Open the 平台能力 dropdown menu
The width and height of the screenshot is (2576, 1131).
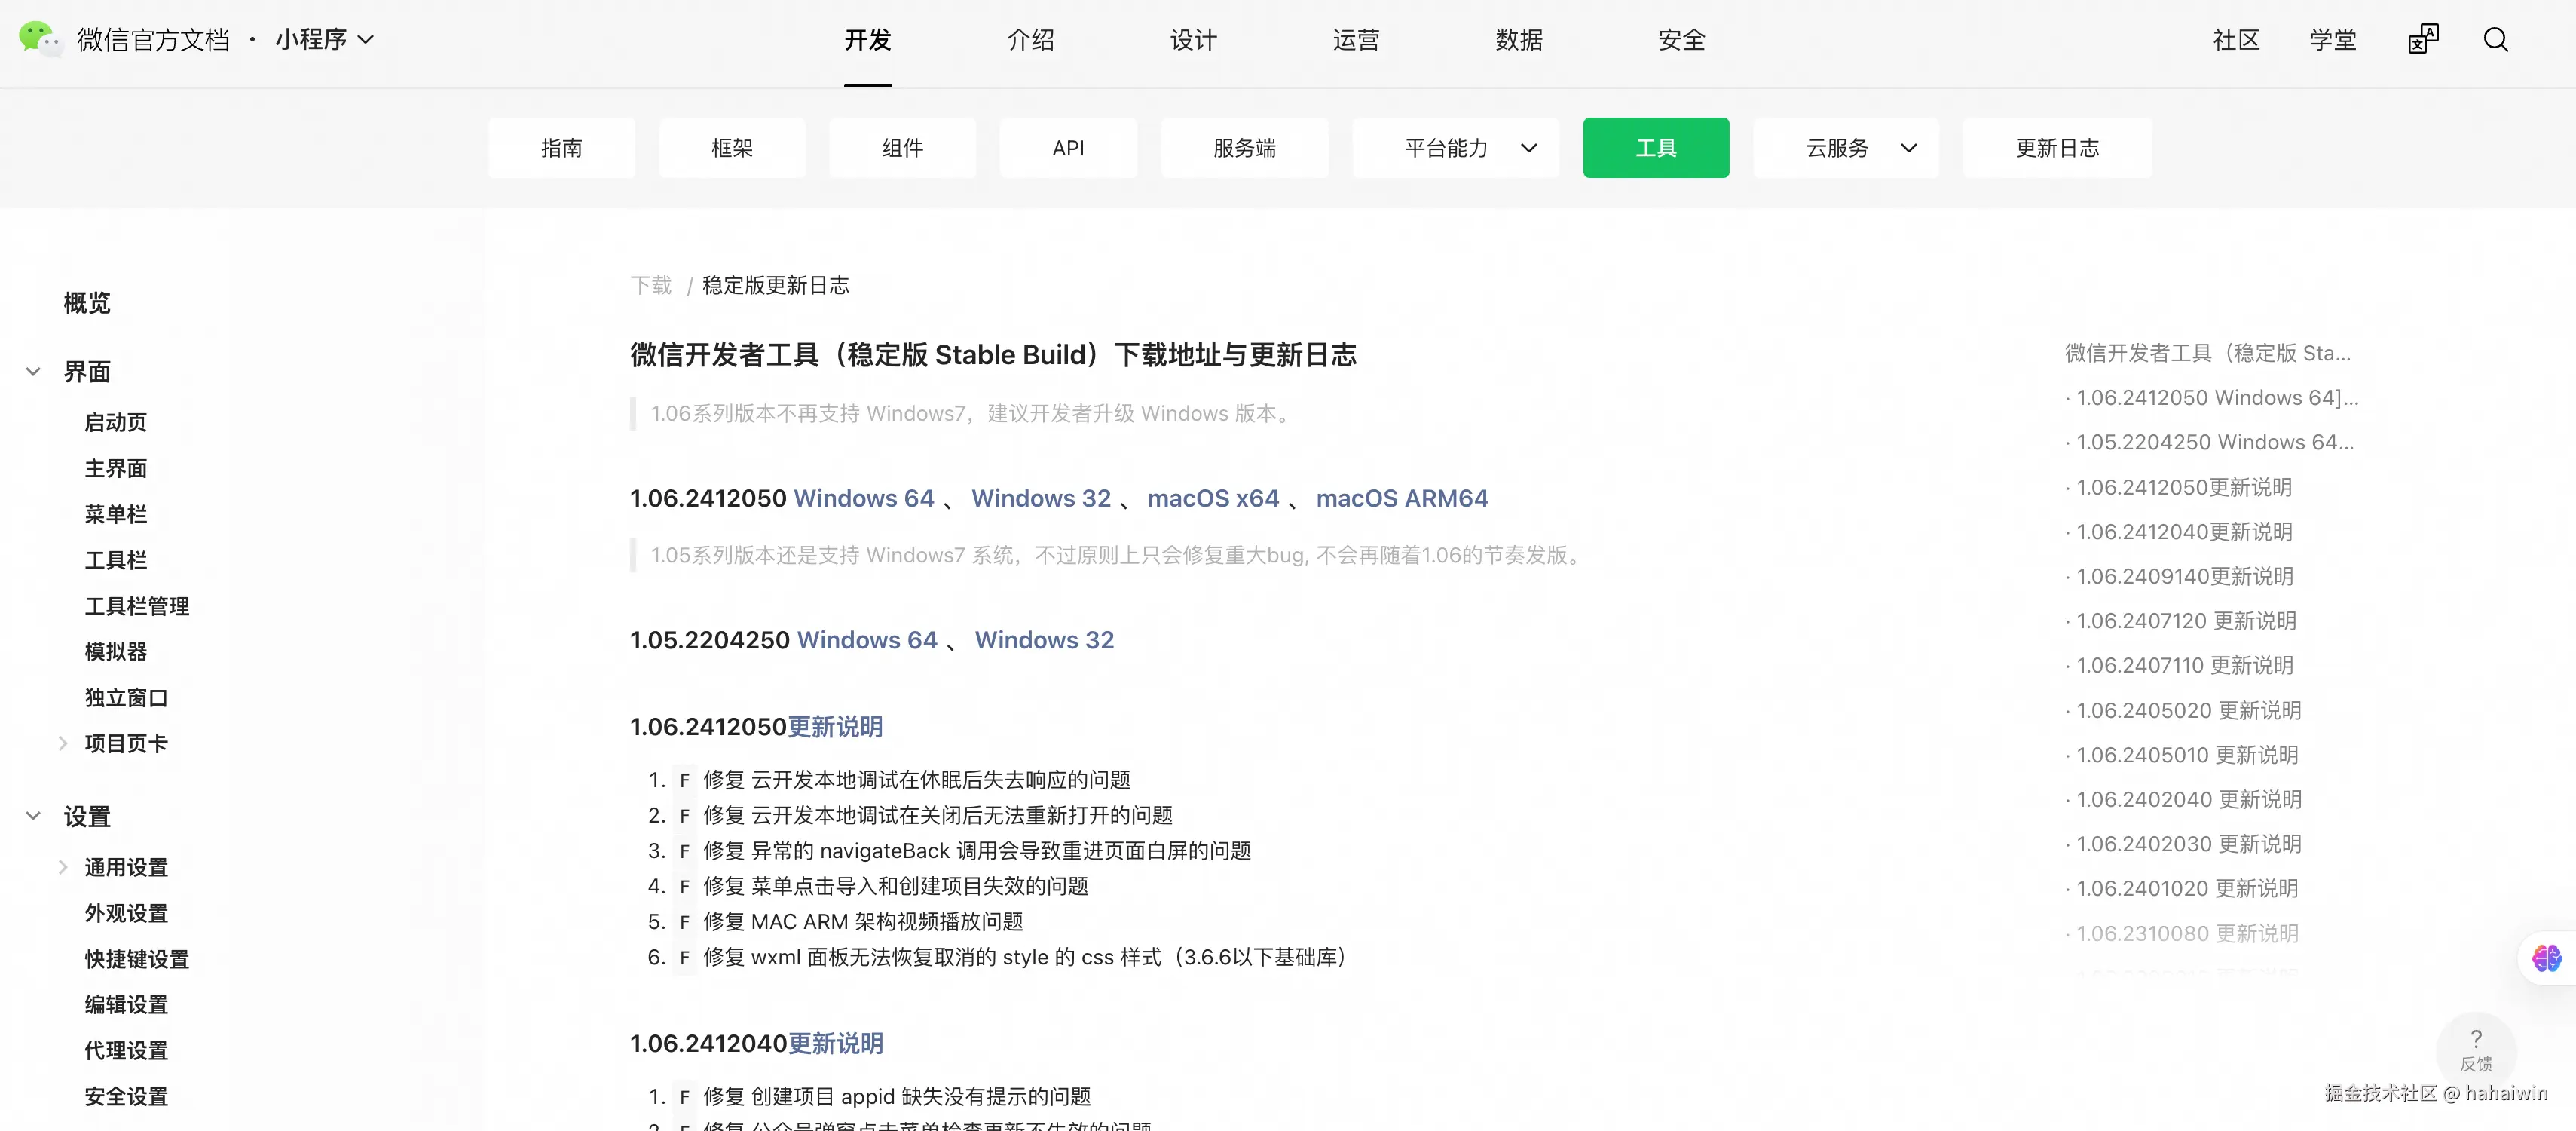coord(1455,148)
